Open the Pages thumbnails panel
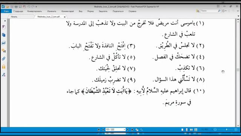The width and height of the screenshot is (241, 136). click(4, 35)
